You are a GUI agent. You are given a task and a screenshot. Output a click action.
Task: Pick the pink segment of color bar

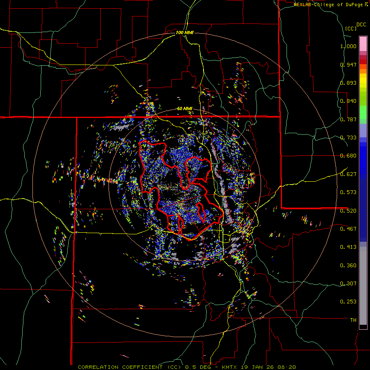[x=363, y=44]
